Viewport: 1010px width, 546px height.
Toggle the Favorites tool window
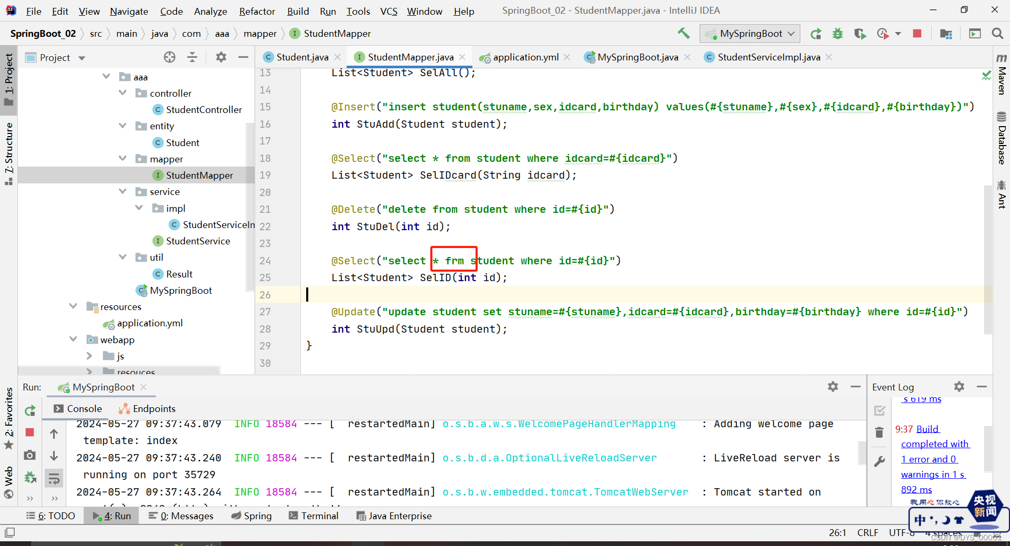(9, 419)
